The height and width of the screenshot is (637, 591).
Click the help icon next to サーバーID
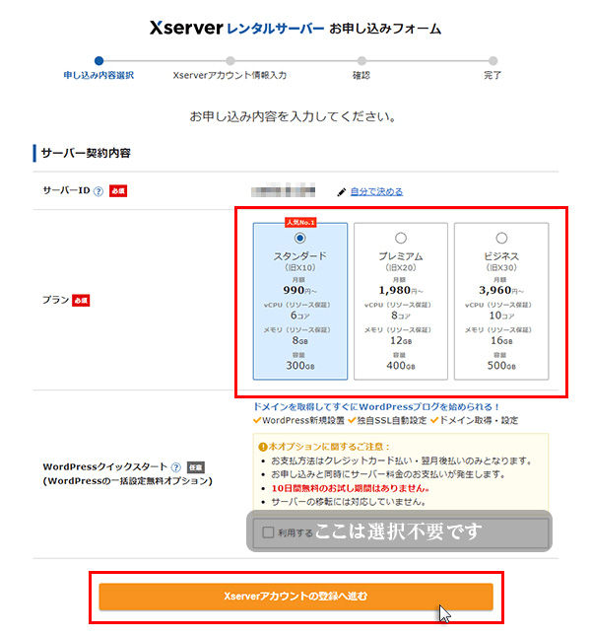(98, 191)
